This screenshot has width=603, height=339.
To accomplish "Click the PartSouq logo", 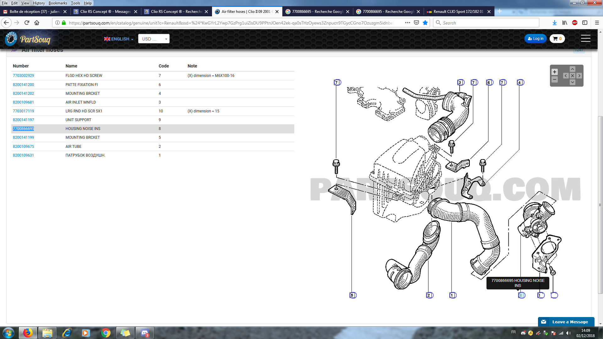I will (28, 39).
